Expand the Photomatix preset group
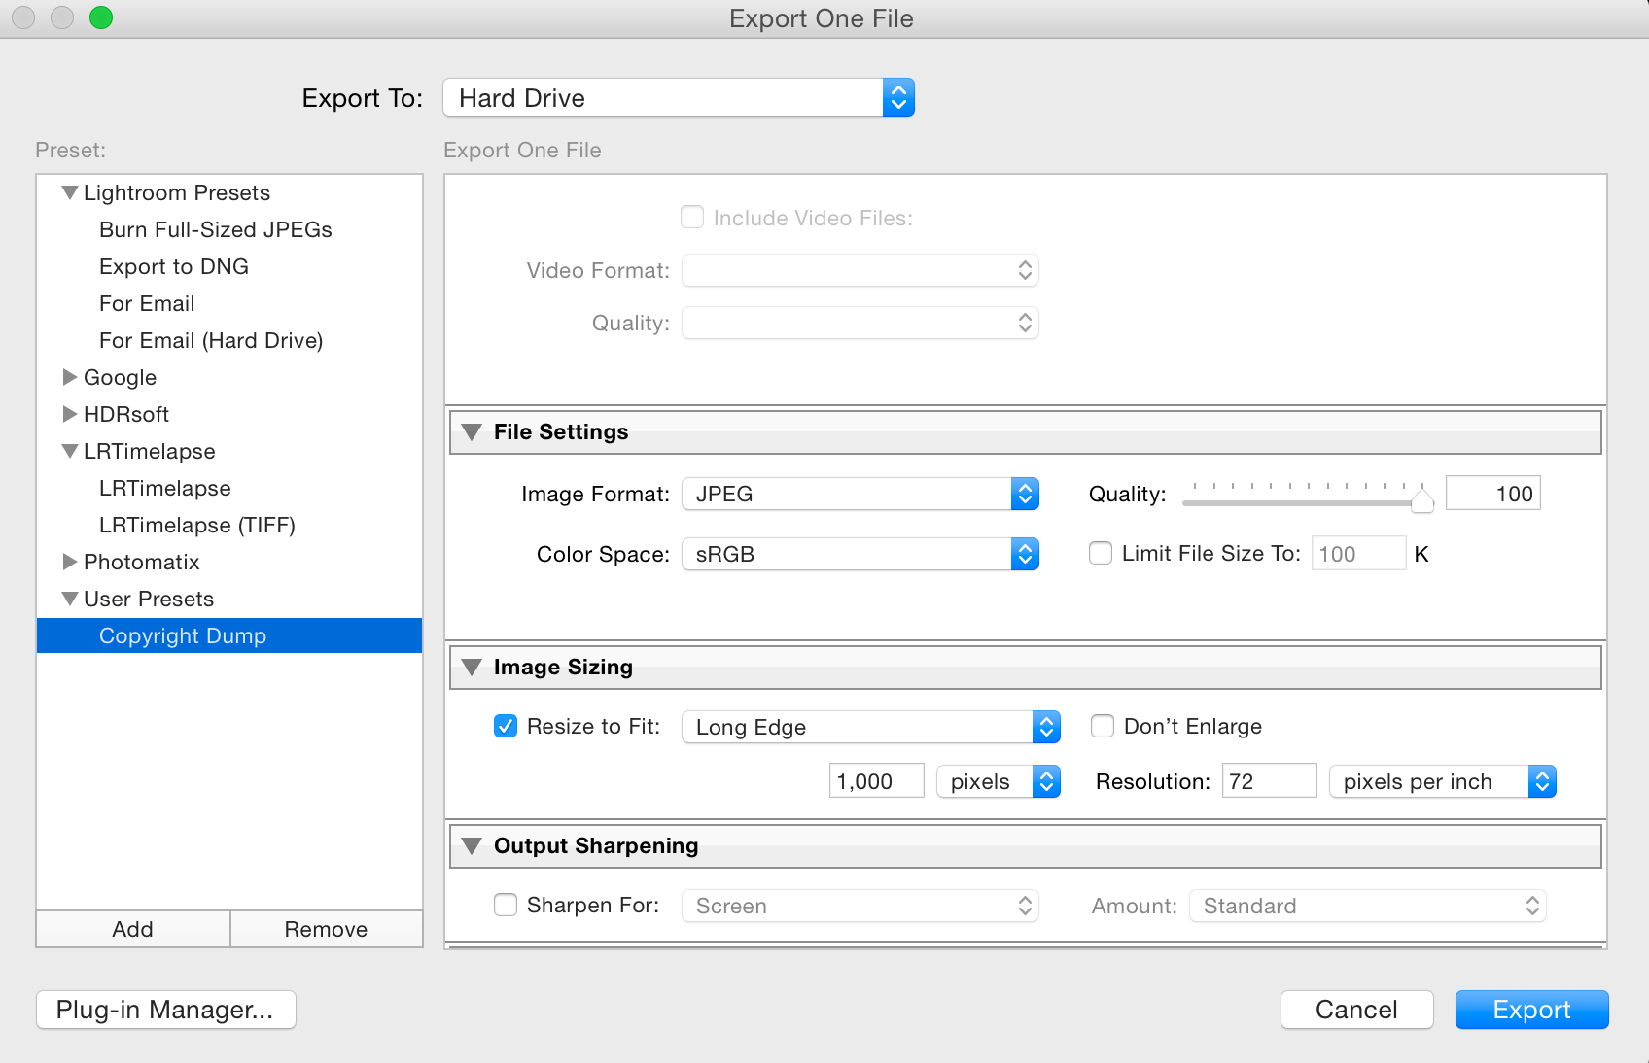The height and width of the screenshot is (1063, 1649). click(x=70, y=562)
